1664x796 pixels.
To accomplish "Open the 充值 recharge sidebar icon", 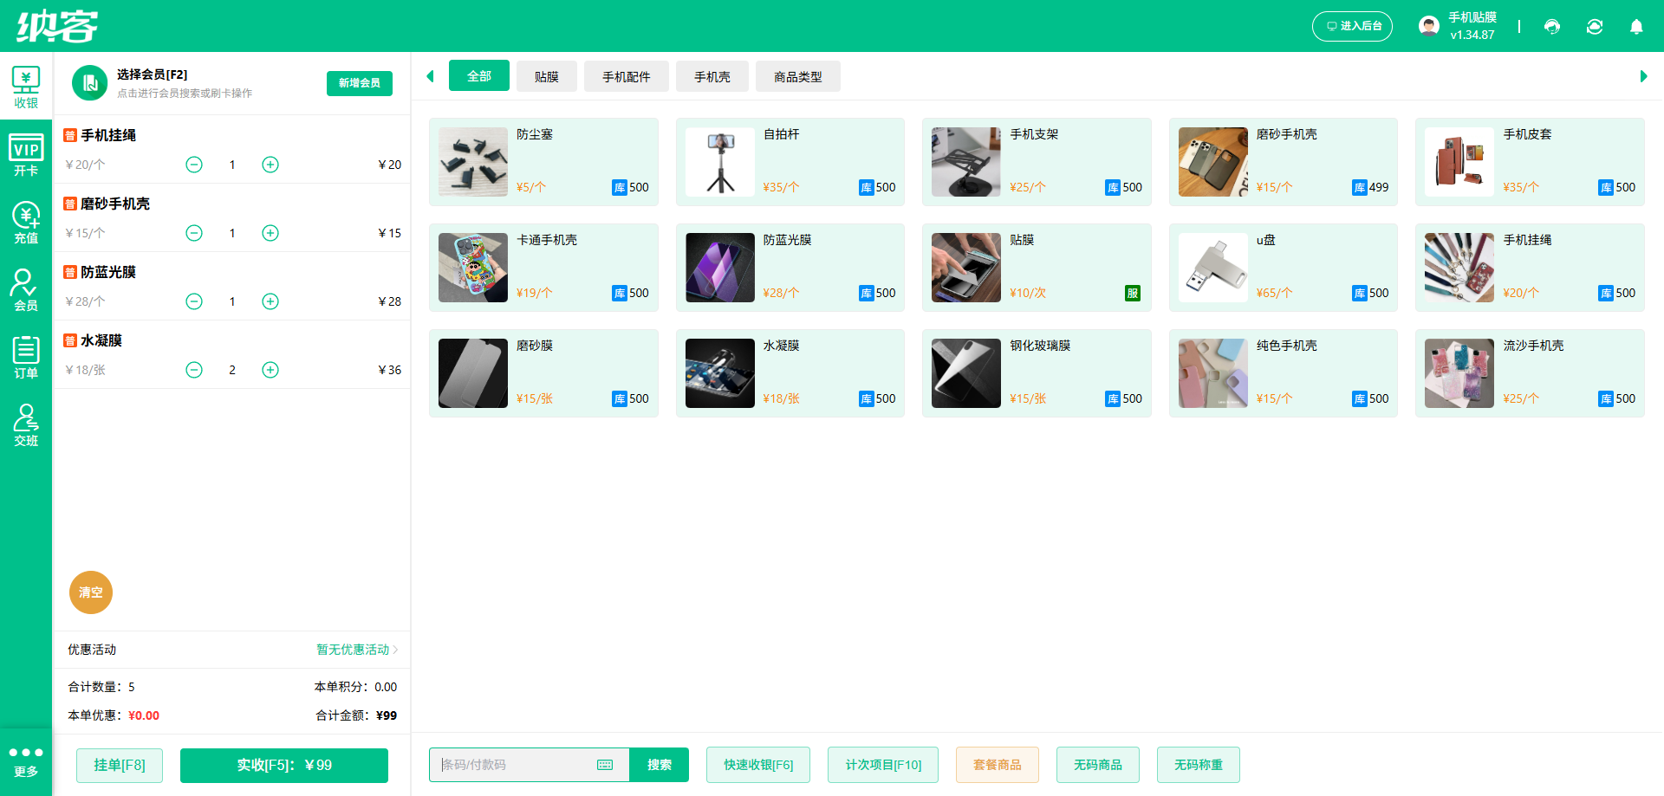I will pyautogui.click(x=26, y=223).
